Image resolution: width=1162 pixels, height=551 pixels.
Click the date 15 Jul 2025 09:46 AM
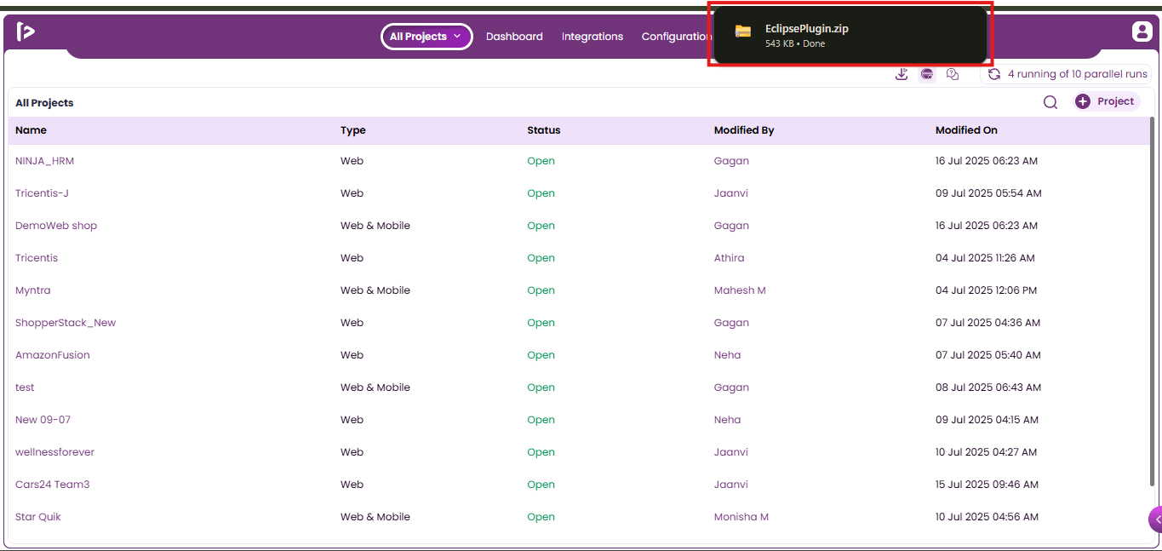coord(987,485)
